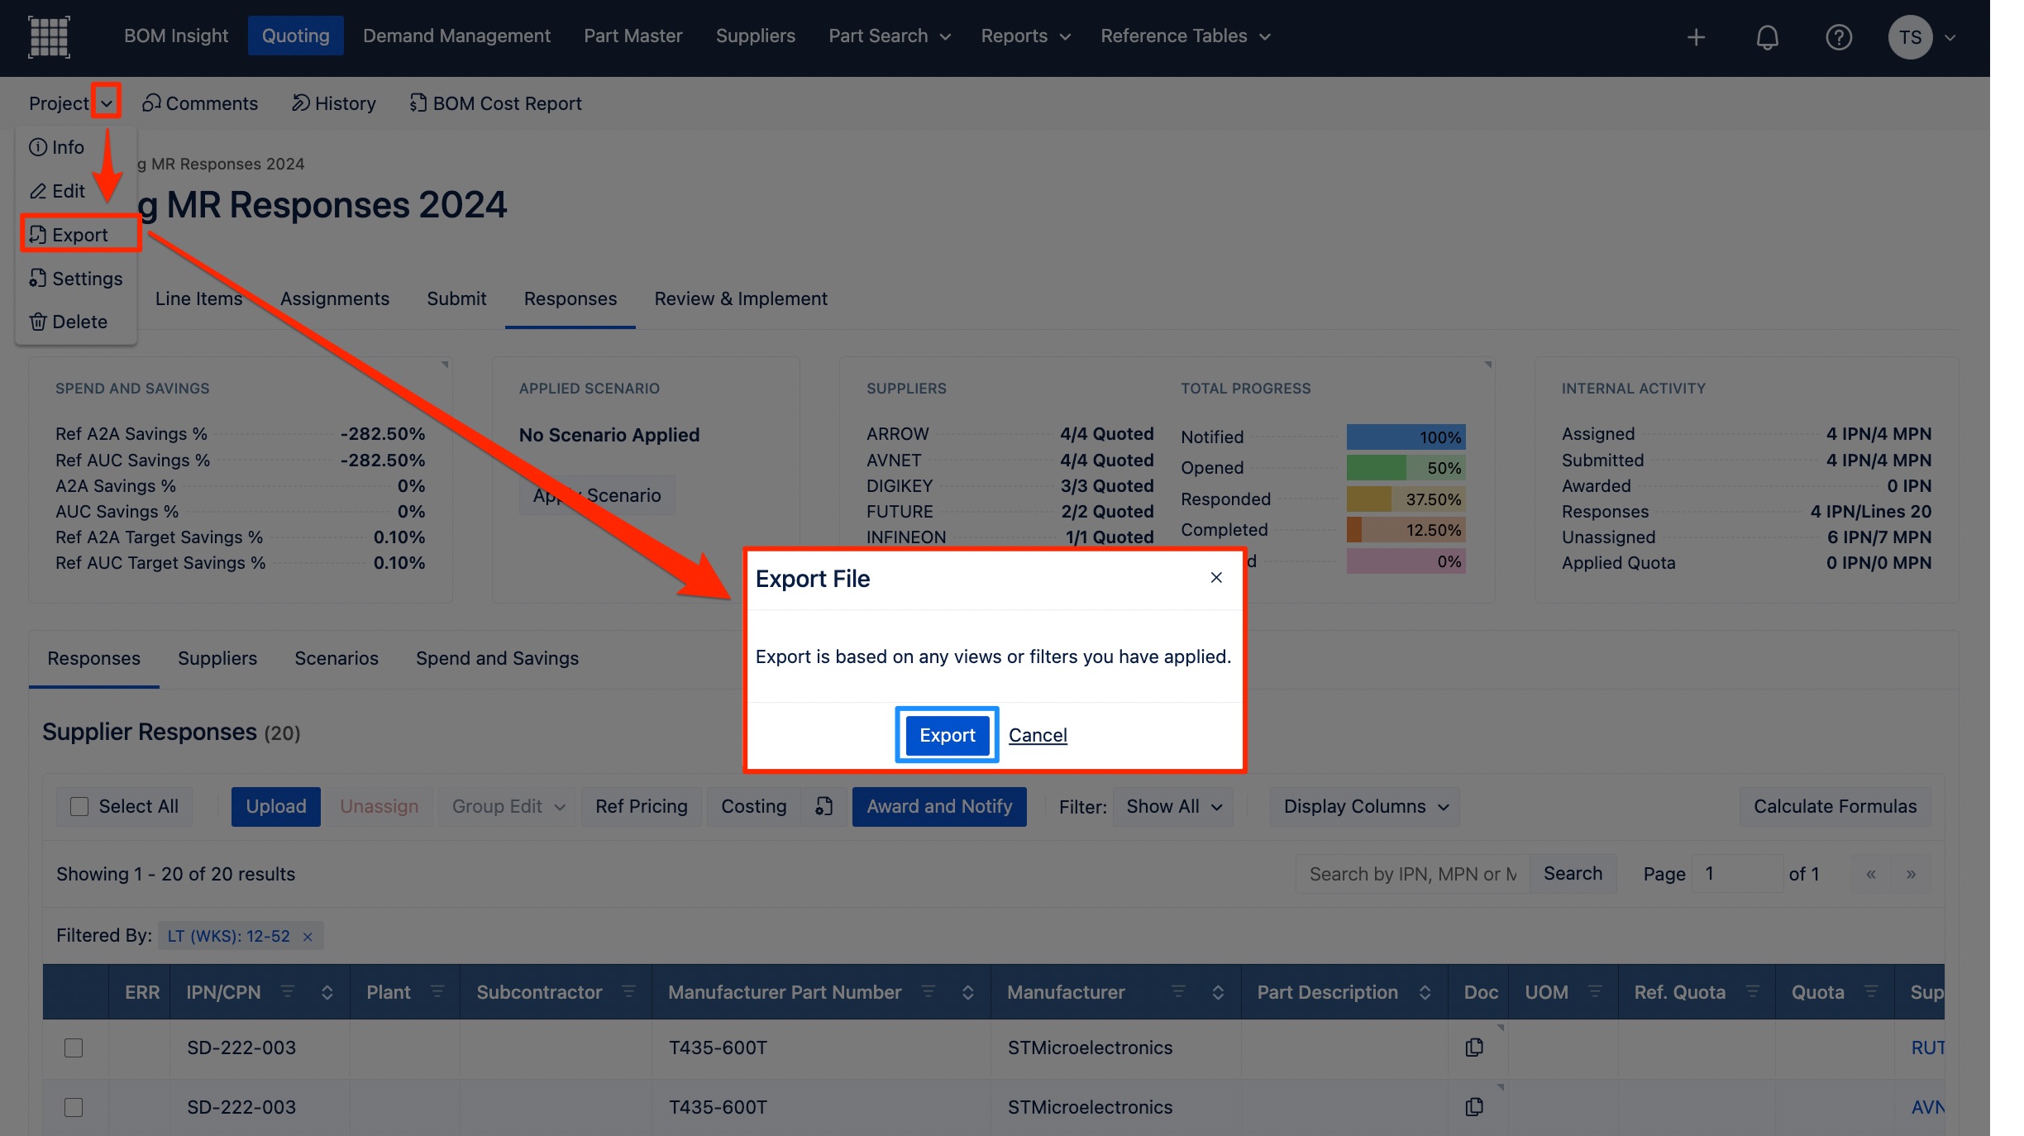Expand the Project dropdown chevron

(107, 103)
